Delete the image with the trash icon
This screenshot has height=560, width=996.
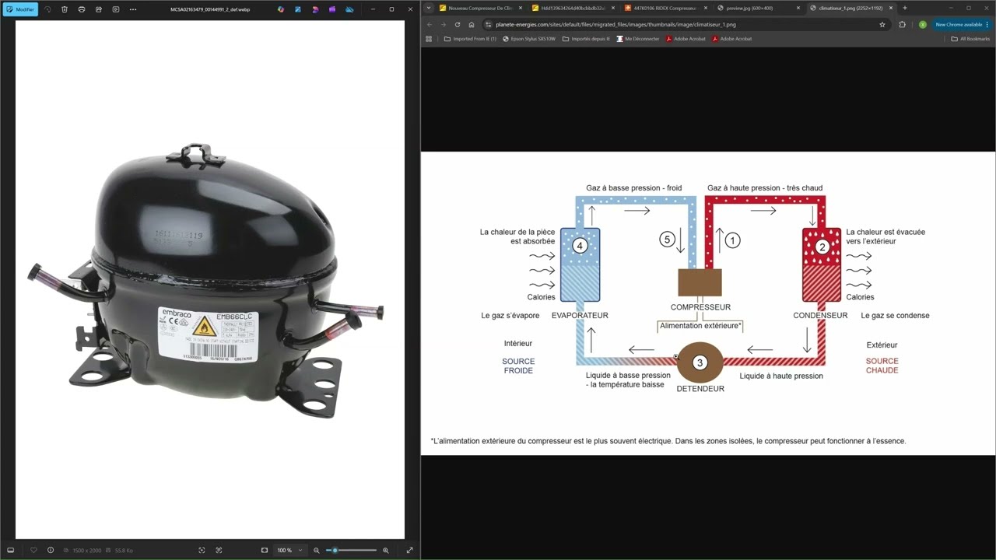click(65, 9)
